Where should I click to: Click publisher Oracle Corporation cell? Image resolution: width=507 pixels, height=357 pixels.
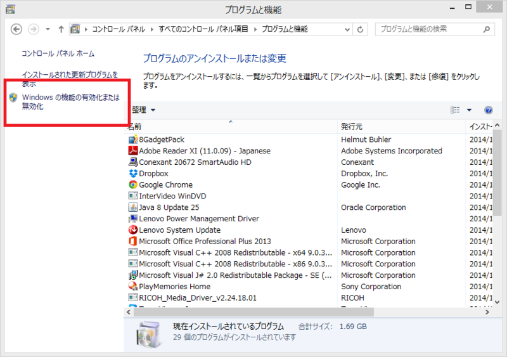click(373, 207)
